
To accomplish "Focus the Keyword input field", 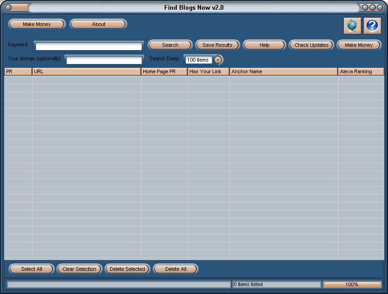I will [89, 46].
